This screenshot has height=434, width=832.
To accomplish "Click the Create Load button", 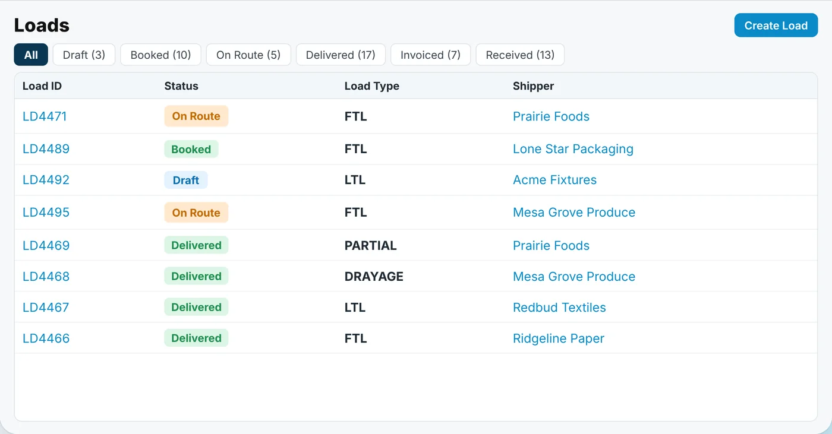I will point(776,26).
